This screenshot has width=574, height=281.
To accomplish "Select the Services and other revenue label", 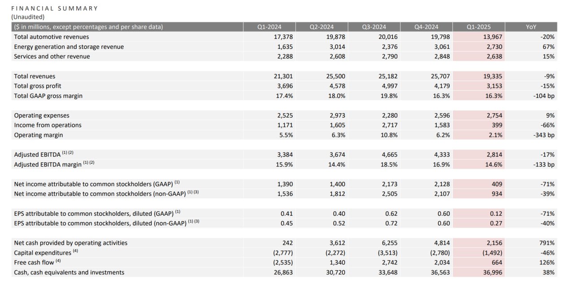I will tap(52, 56).
